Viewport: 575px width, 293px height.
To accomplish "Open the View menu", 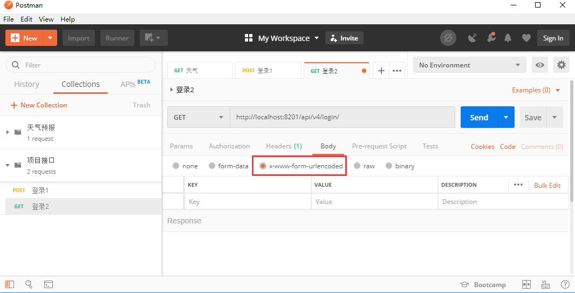I will point(46,19).
